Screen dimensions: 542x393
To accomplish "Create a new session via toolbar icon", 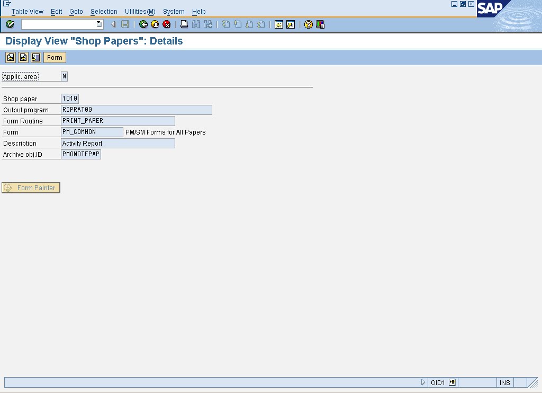I will point(278,24).
